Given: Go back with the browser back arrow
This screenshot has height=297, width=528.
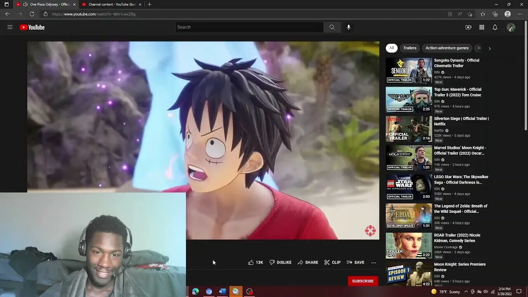Looking at the screenshot, I should (x=7, y=14).
